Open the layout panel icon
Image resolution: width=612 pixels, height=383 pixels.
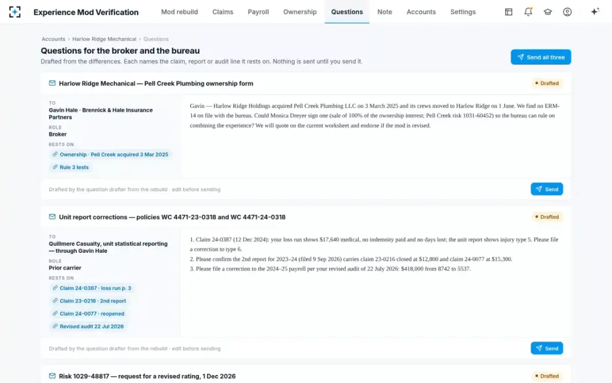[x=508, y=12]
